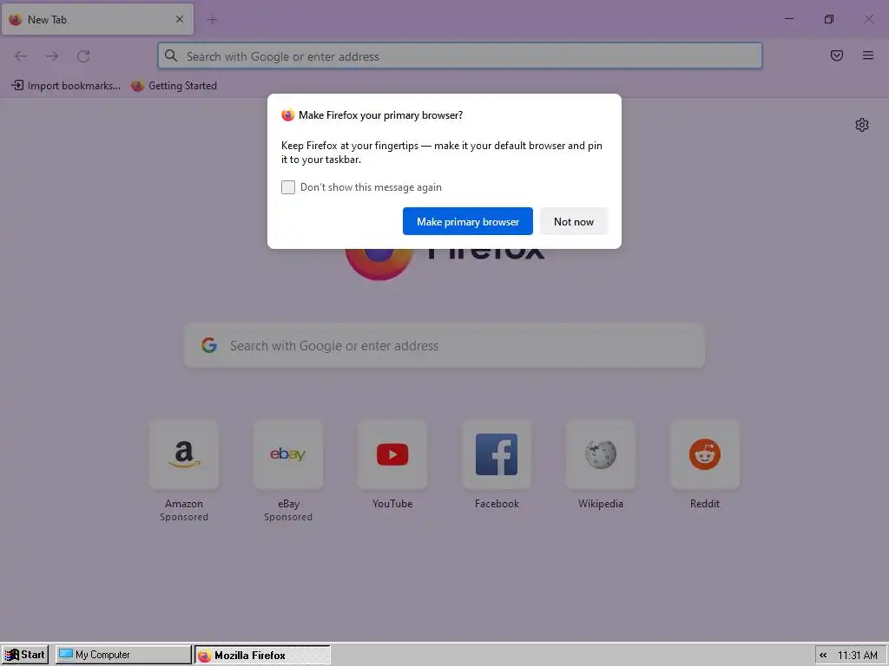Screen dimensions: 889x666
Task: Minimize the Firefox window
Action: tap(788, 19)
